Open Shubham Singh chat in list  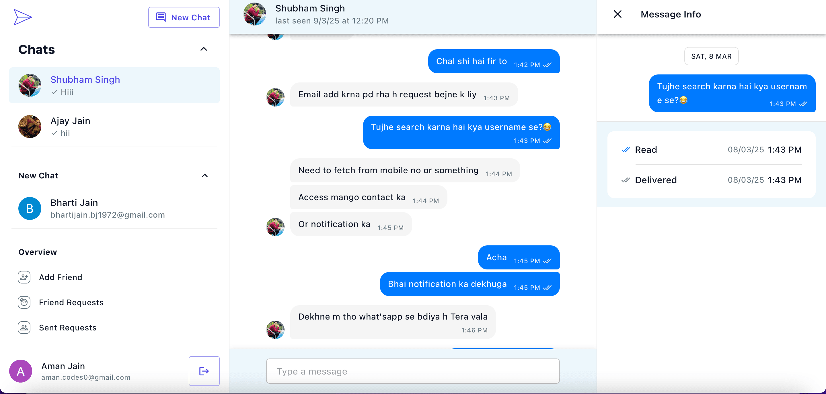tap(114, 85)
